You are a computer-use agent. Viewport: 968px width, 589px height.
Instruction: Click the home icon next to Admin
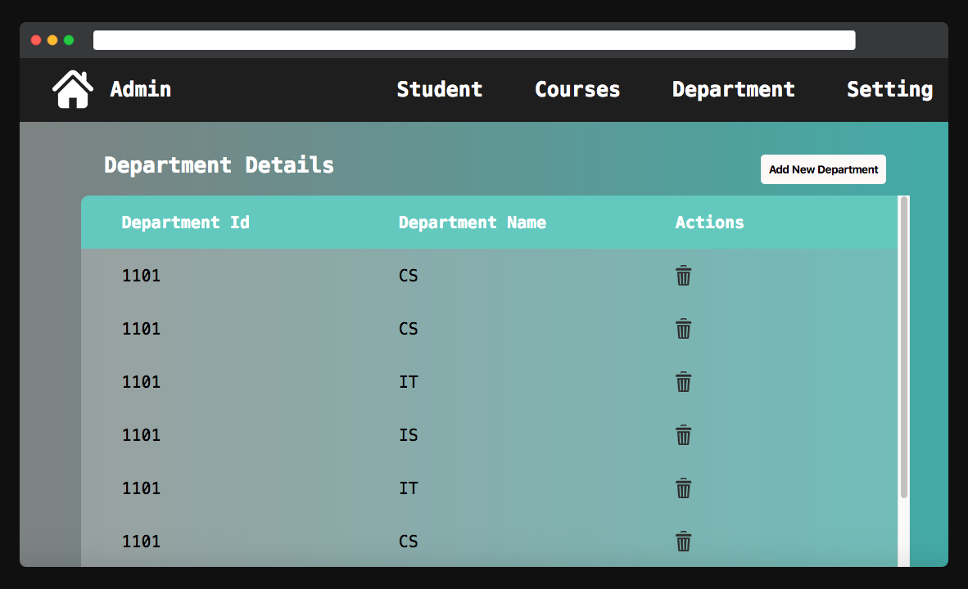72,87
